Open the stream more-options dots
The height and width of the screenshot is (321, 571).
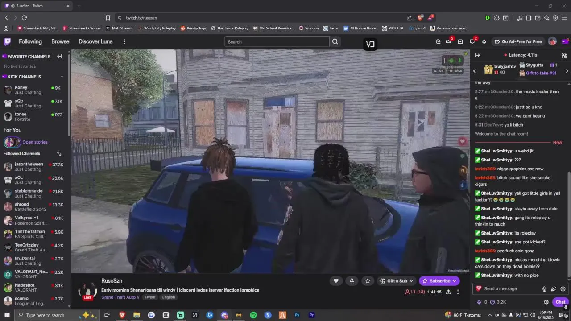458,292
